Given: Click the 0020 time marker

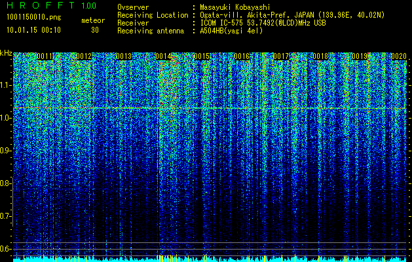Looking at the screenshot, I should [399, 56].
